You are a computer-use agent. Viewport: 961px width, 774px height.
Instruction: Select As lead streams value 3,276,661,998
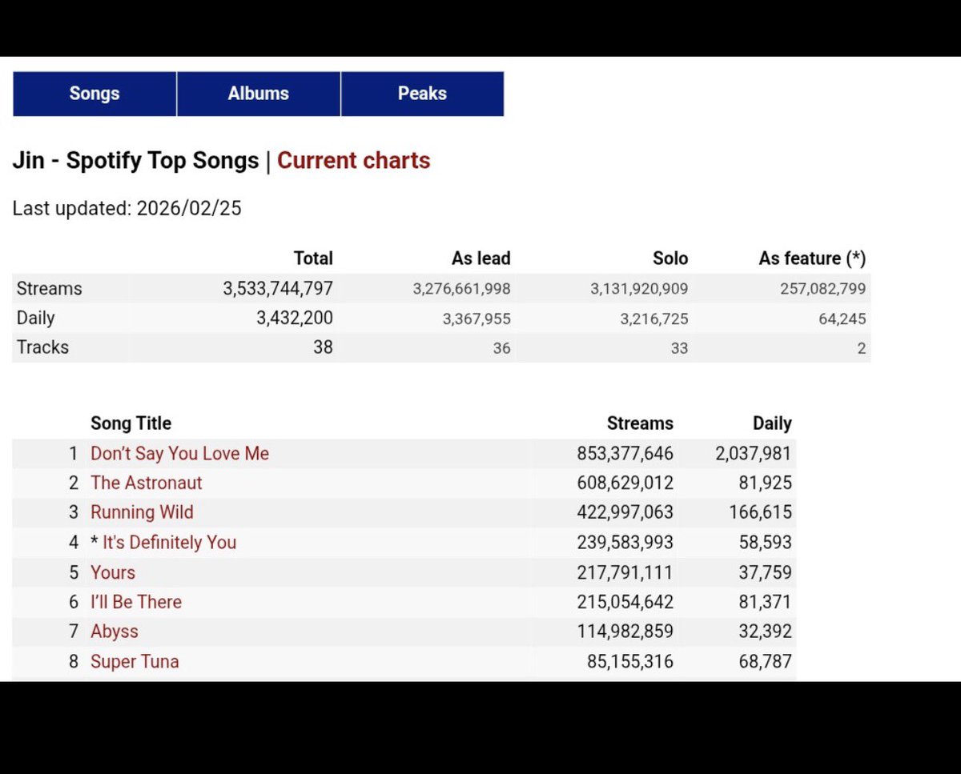coord(461,289)
